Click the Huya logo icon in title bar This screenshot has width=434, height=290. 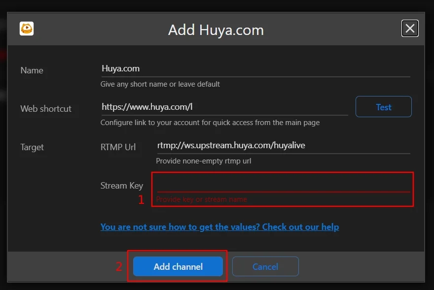[x=27, y=29]
